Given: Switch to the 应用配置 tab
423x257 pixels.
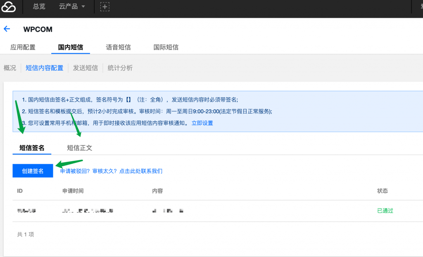Looking at the screenshot, I should click(x=23, y=47).
